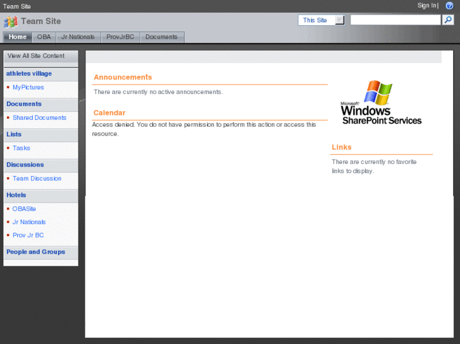
Task: Switch to the Jr Nationals tab
Action: [x=78, y=37]
